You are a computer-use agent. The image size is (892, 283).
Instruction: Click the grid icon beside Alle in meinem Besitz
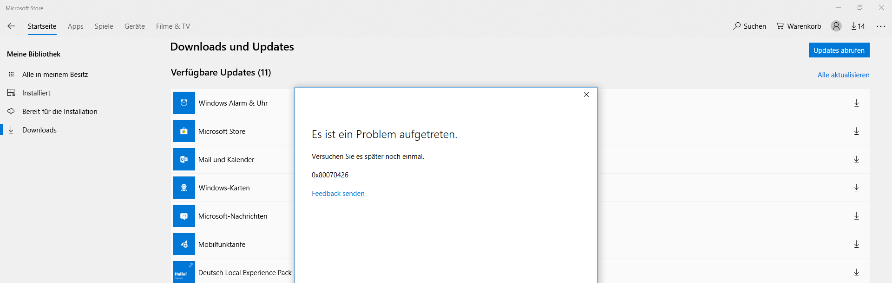(x=11, y=75)
